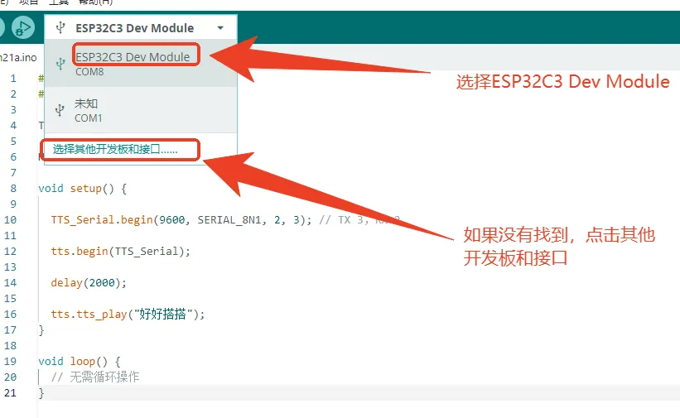Click the tts.begin(TTS_Serial) line
This screenshot has height=418, width=680.
tap(120, 251)
